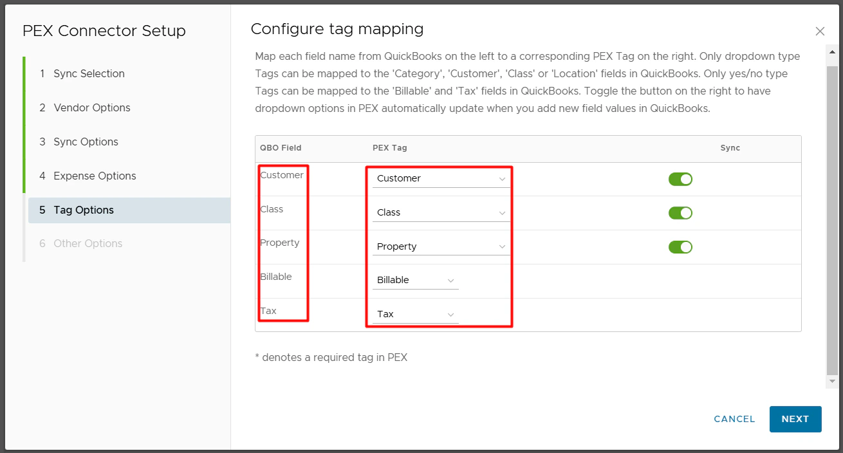843x453 pixels.
Task: Toggle the Customer sync switch
Action: pos(680,179)
